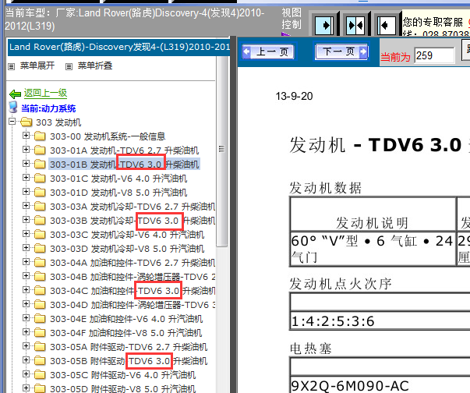This screenshot has width=470, height=393.
Task: Click the folder icon of 303-04C
Action: tap(40, 291)
